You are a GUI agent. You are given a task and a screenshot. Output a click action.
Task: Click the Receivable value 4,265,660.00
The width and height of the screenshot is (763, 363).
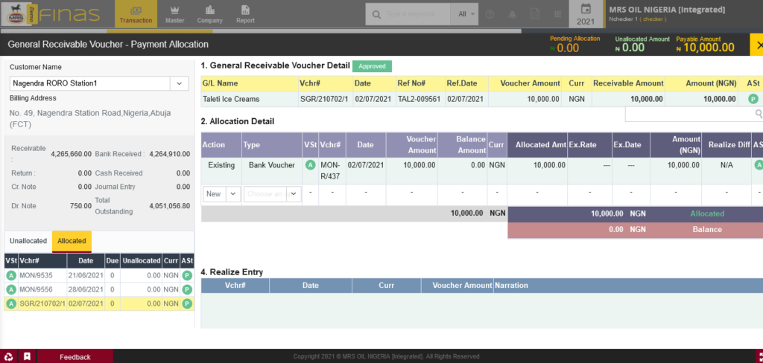coord(71,154)
